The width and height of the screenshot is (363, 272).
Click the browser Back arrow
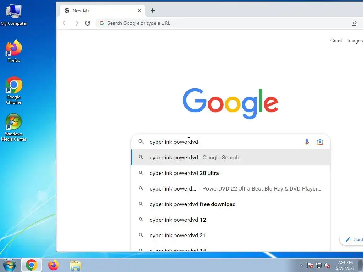pyautogui.click(x=65, y=23)
